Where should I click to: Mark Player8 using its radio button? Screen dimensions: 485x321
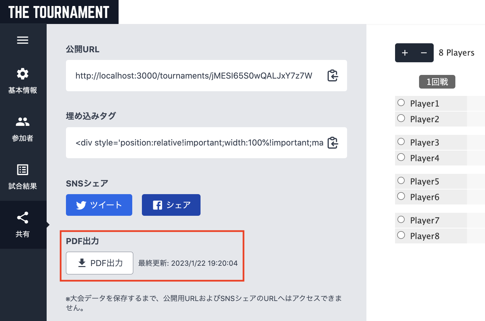click(x=401, y=235)
